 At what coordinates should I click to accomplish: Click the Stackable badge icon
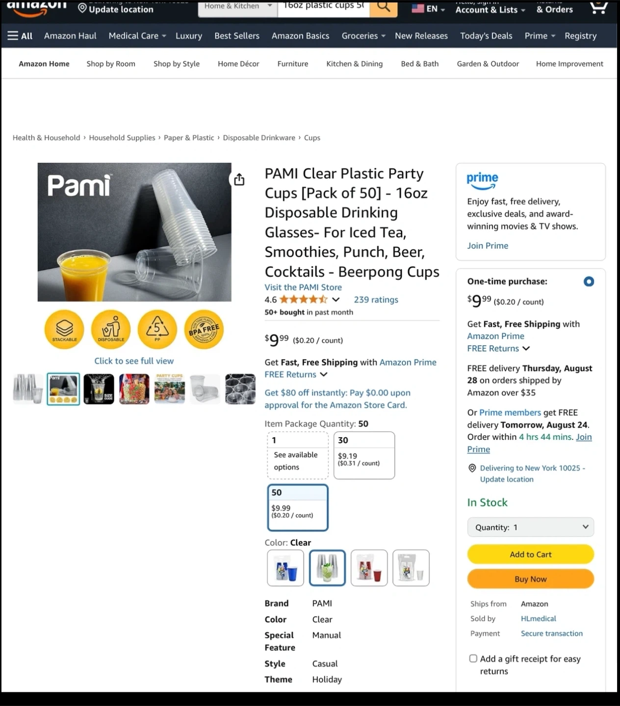tap(64, 329)
